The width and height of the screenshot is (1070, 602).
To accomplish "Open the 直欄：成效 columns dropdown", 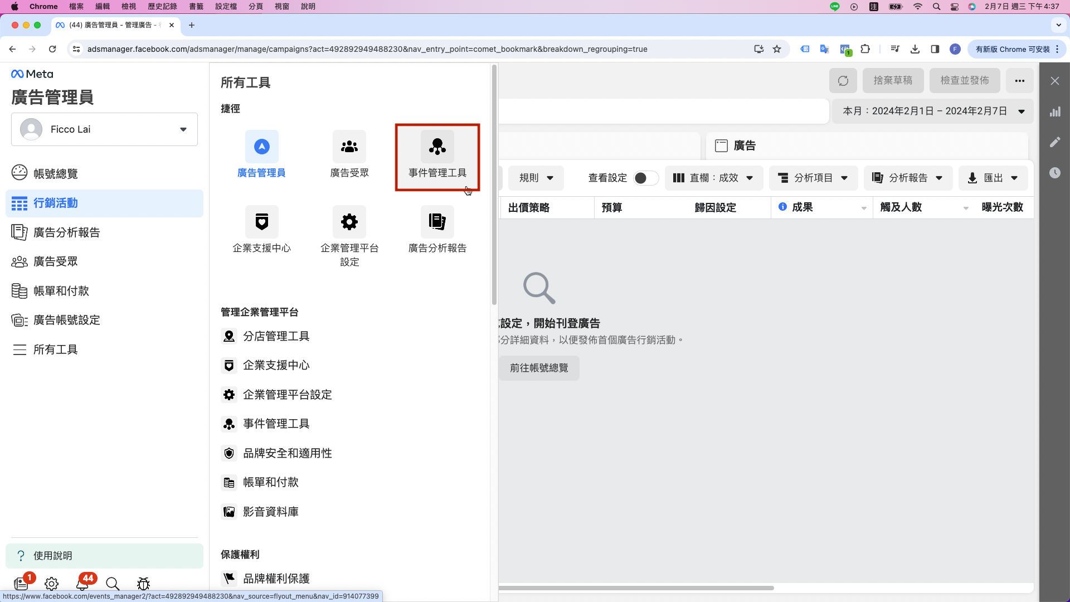I will (713, 178).
